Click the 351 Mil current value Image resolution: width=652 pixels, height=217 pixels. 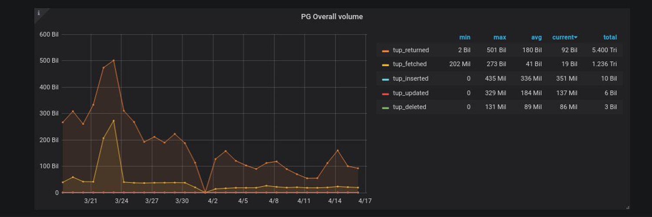click(x=567, y=79)
